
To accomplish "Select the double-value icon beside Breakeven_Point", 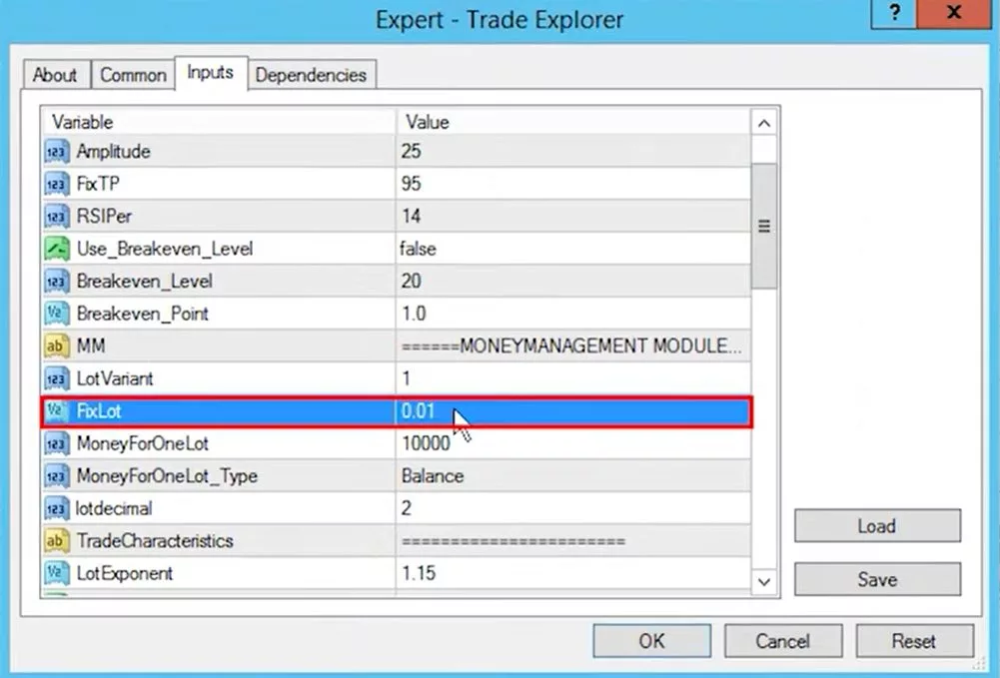I will pyautogui.click(x=56, y=314).
